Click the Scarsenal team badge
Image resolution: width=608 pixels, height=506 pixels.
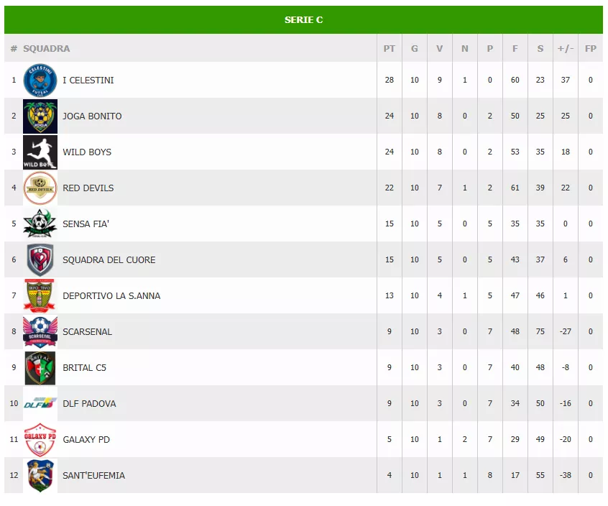coord(40,331)
